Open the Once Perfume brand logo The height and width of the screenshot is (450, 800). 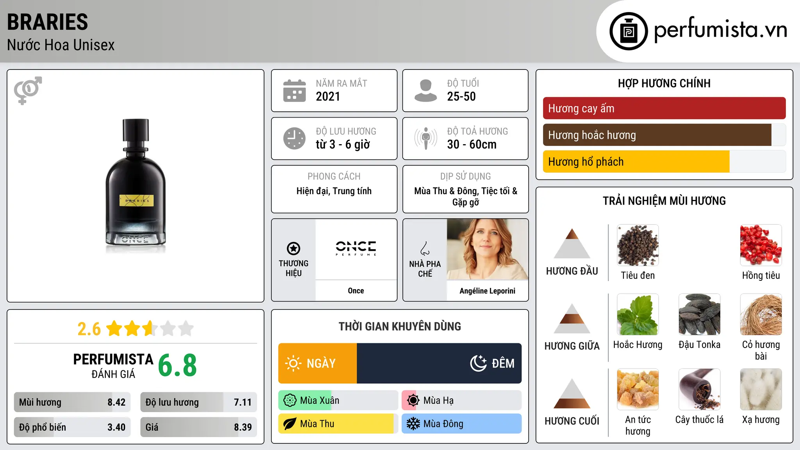tap(356, 249)
